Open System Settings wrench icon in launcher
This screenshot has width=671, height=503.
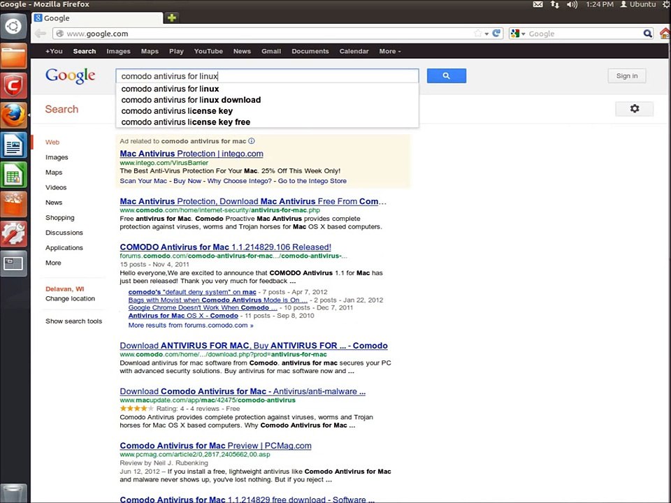tap(13, 233)
